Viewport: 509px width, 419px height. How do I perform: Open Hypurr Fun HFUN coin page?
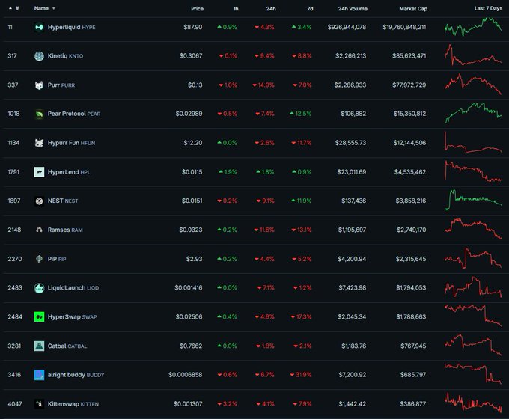71,143
